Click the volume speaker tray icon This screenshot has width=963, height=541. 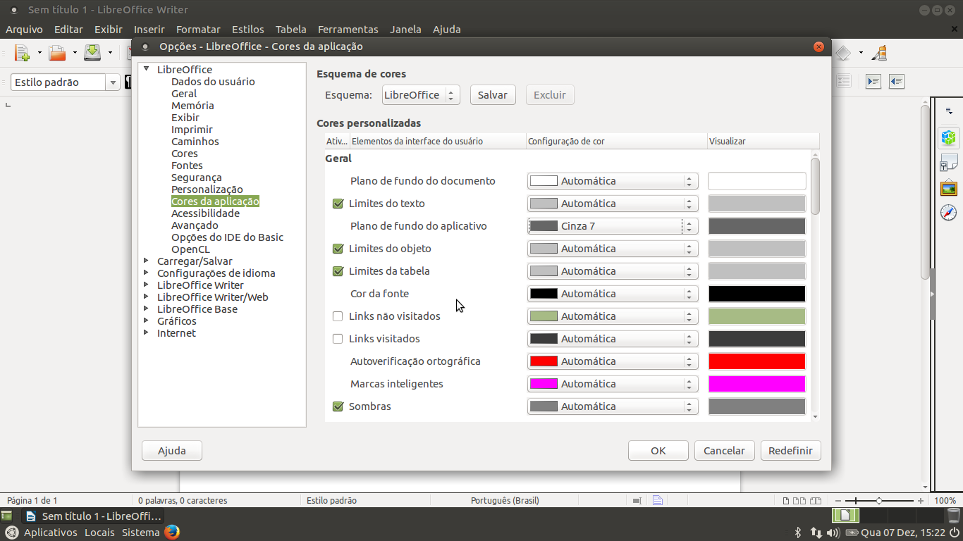[x=833, y=533]
